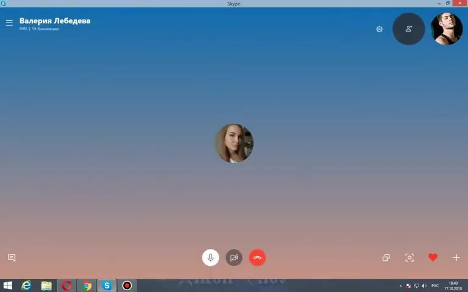The height and width of the screenshot is (292, 468).
Task: Click the contact name Валерия Лебедева
Action: [55, 21]
